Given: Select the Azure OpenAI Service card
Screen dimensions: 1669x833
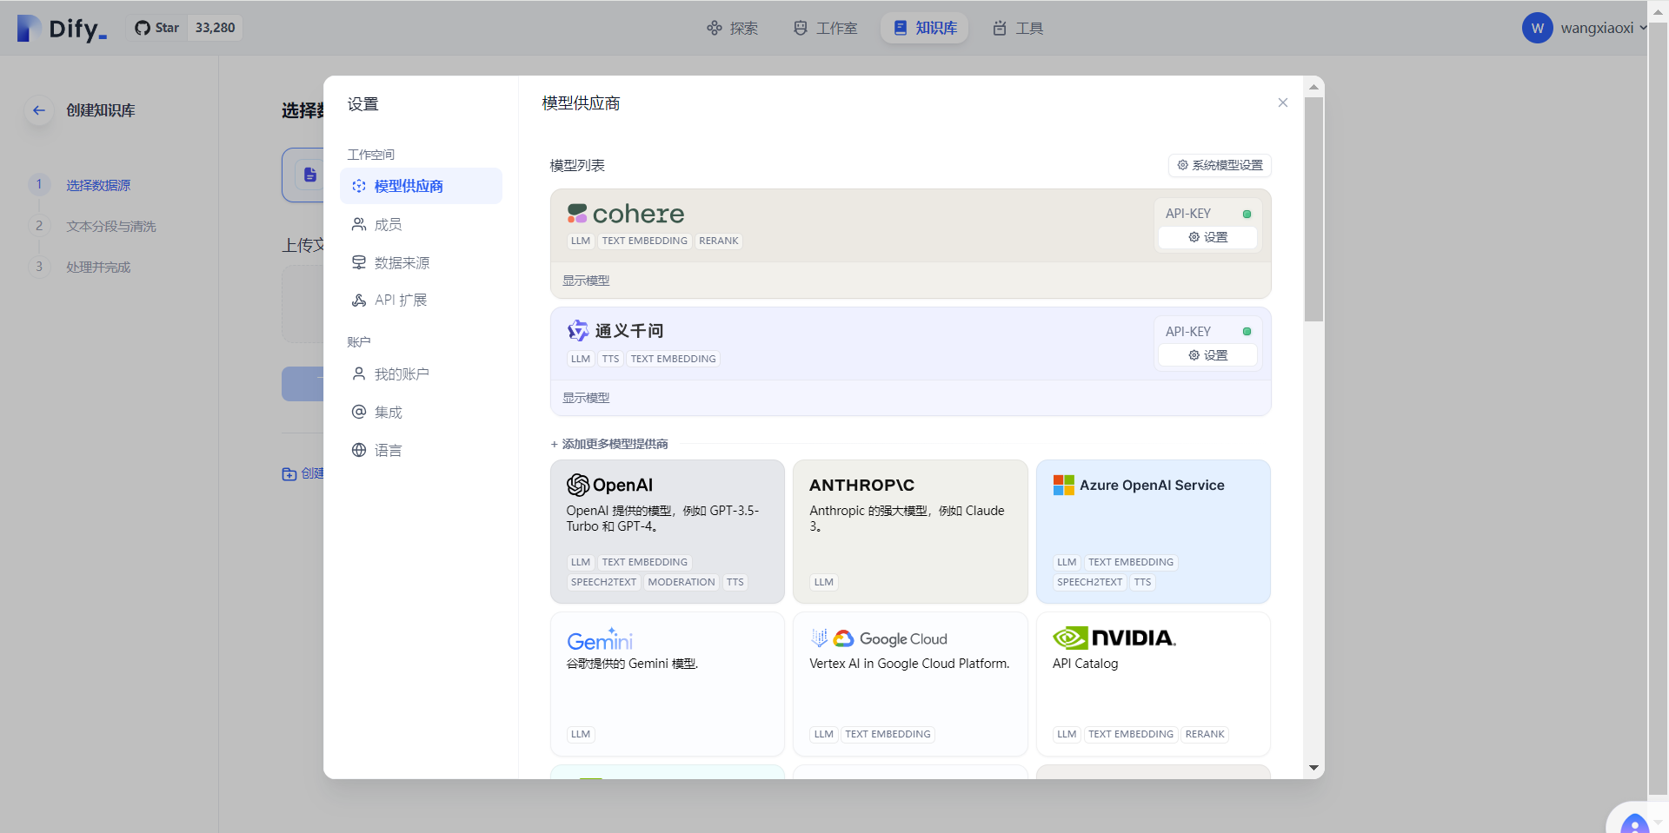Looking at the screenshot, I should tap(1154, 532).
